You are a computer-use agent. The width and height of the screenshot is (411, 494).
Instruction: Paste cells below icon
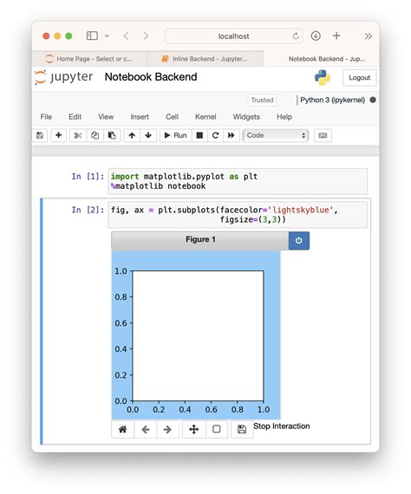click(112, 135)
